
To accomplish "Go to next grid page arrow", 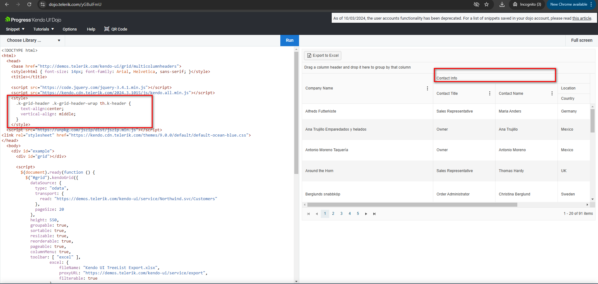I will [x=366, y=214].
